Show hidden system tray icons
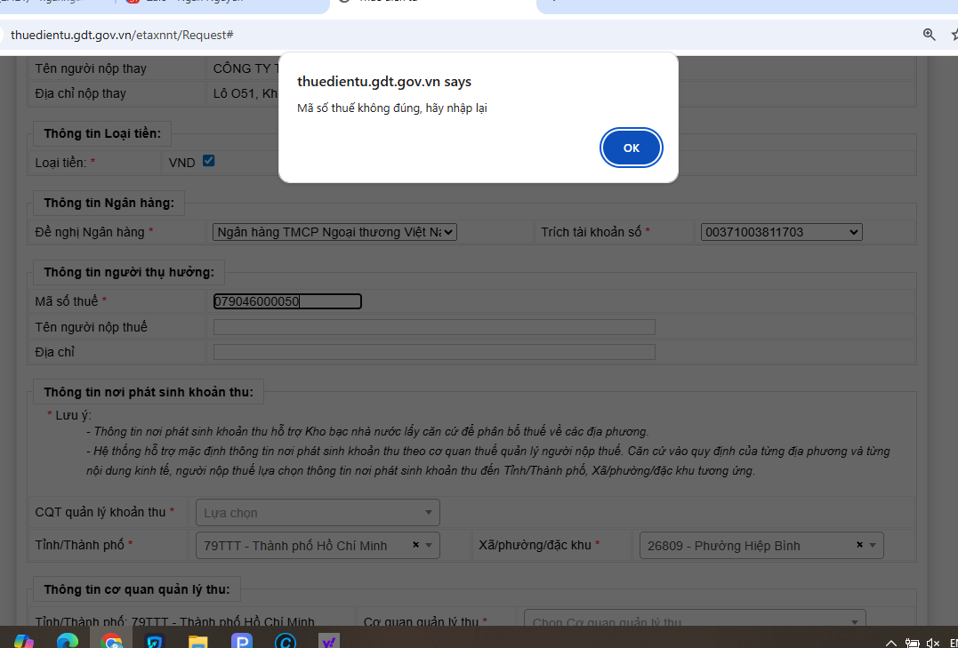Image resolution: width=958 pixels, height=648 pixels. coord(891,643)
